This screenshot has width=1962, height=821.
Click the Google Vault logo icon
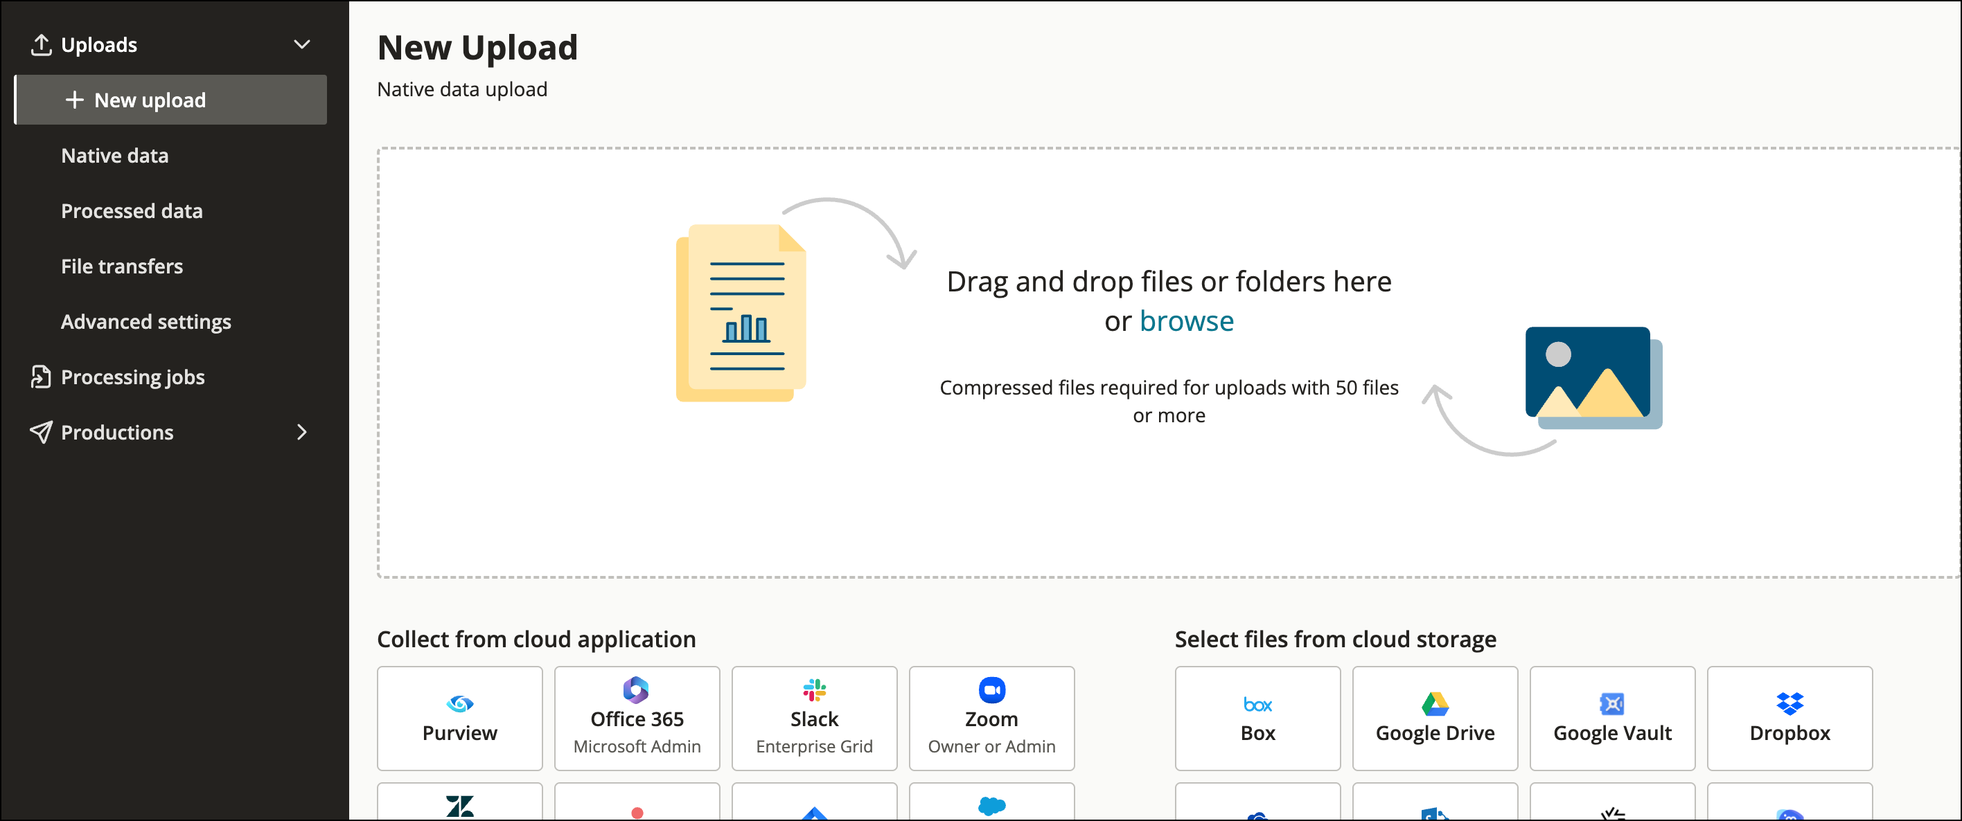[x=1611, y=704]
